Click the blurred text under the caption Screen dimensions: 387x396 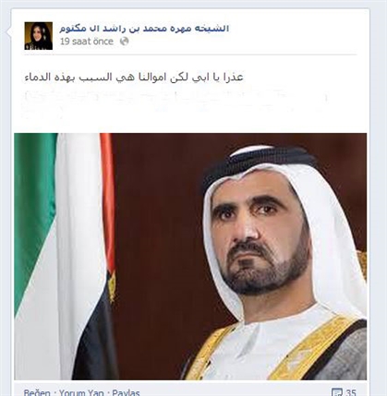pyautogui.click(x=175, y=103)
